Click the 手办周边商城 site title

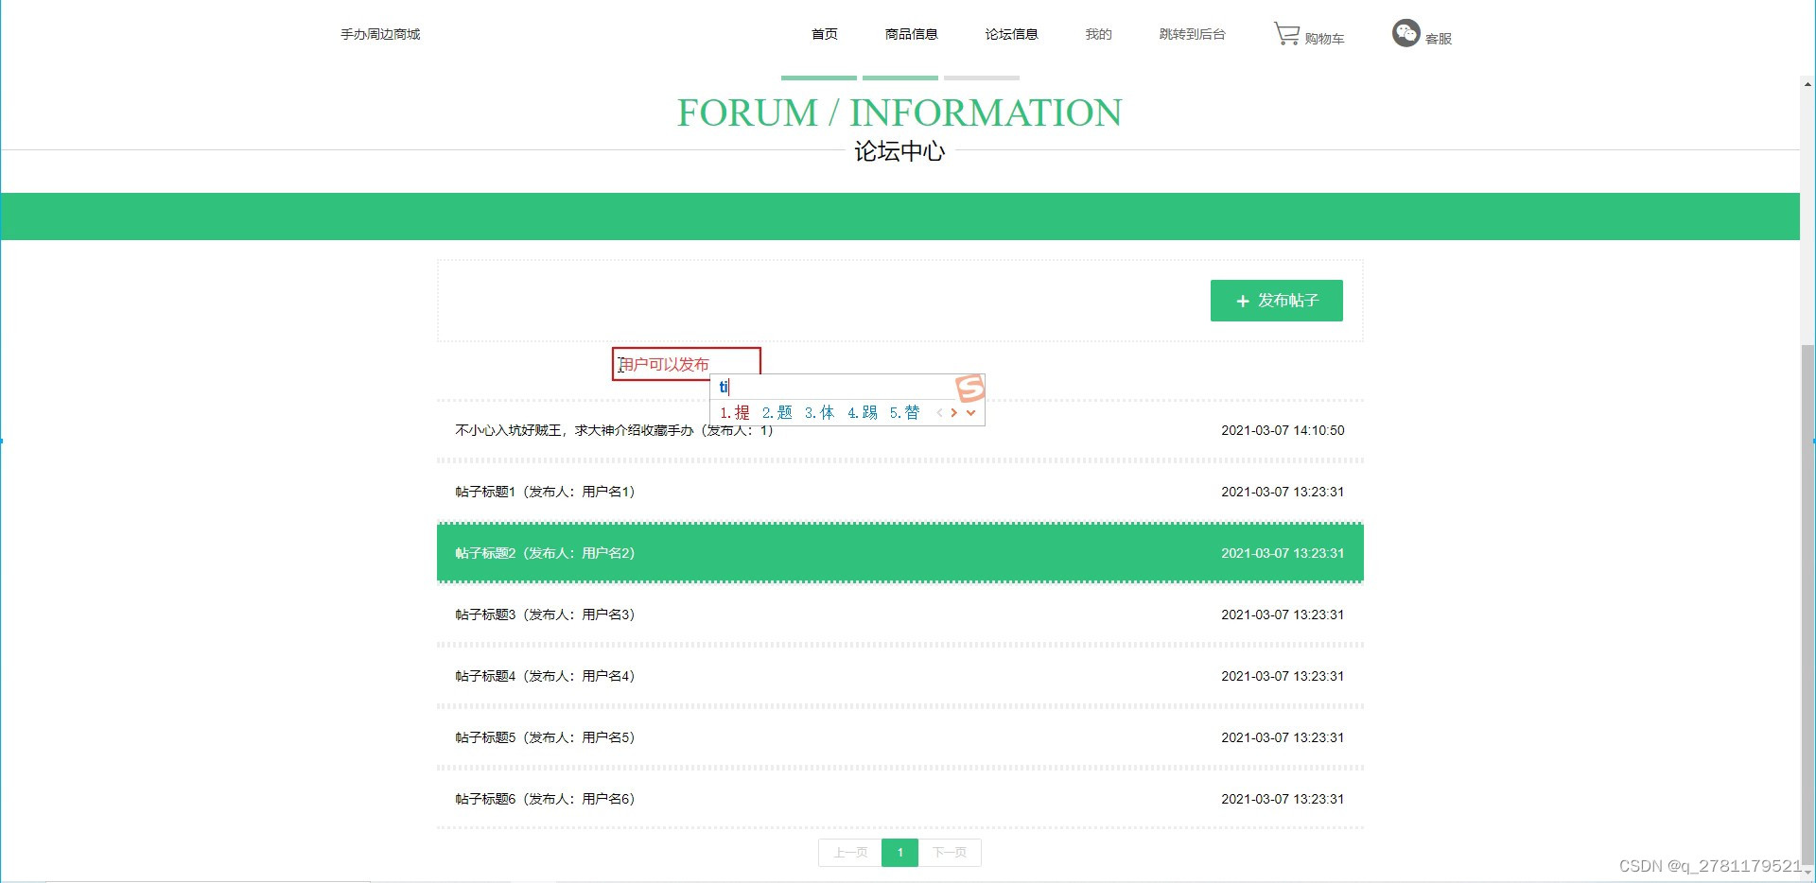coord(380,34)
